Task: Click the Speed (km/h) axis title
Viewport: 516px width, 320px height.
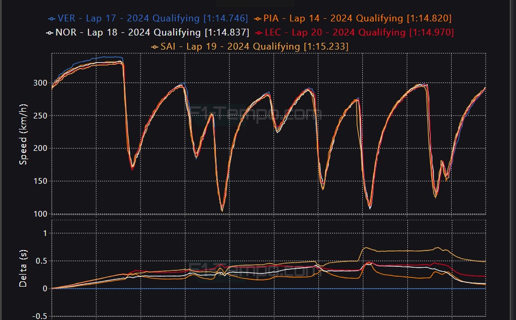Action: tap(23, 135)
